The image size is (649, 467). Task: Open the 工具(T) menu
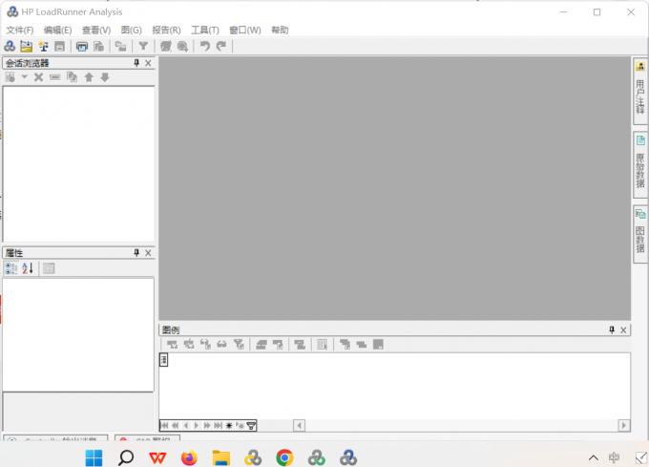[205, 30]
